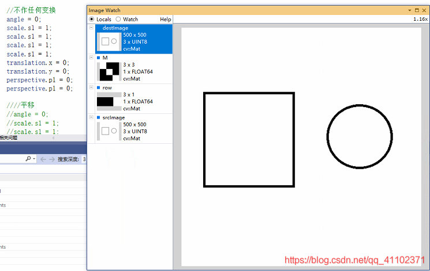Open the search options dropdown arrow

[34, 159]
